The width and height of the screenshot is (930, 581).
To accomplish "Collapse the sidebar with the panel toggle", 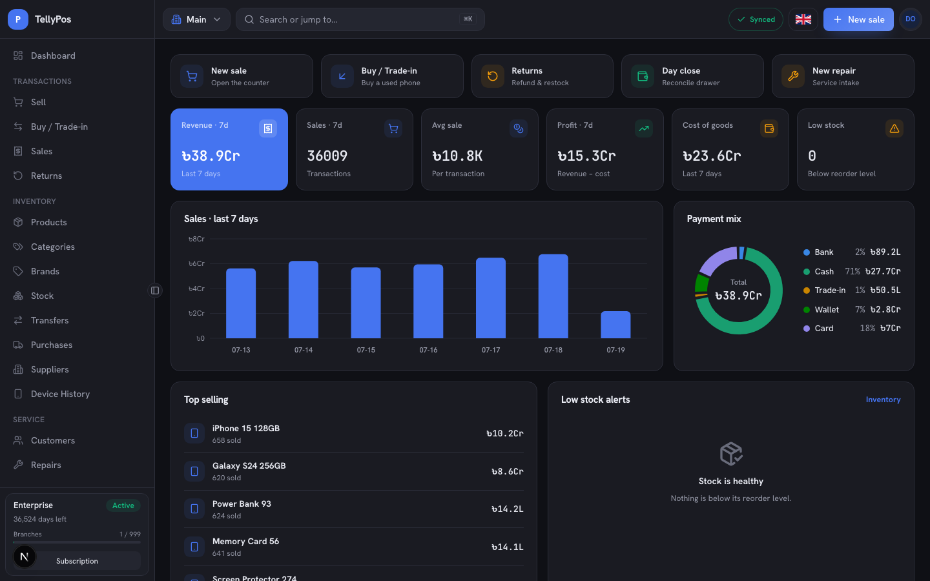I will 155,290.
